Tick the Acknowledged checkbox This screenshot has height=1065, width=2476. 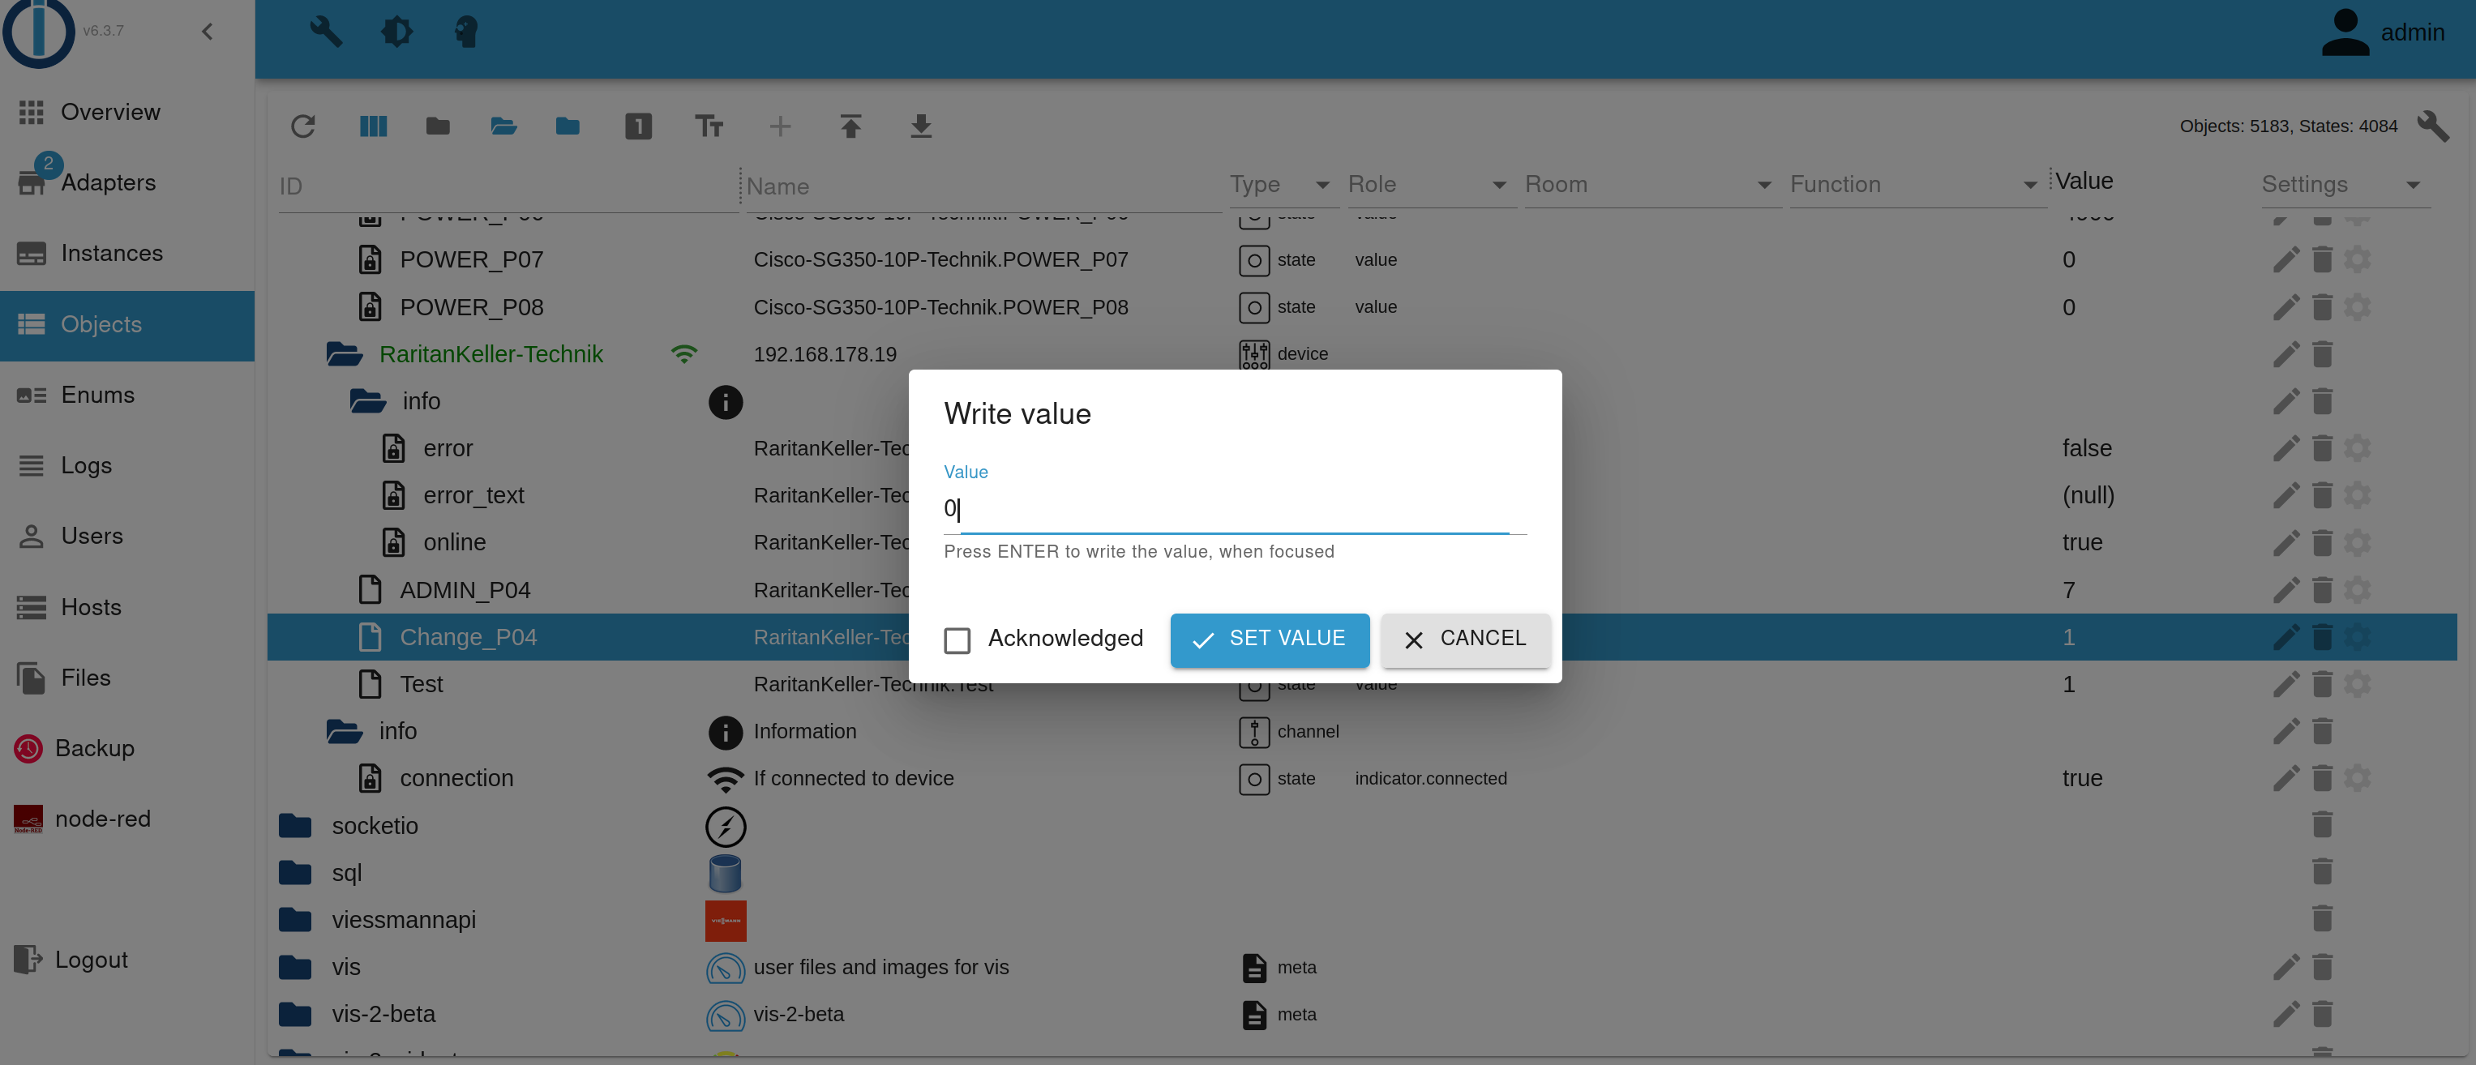(x=957, y=639)
